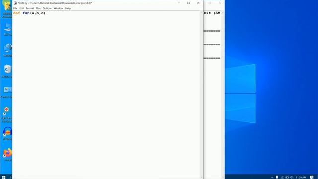Select the headphones app desktop shortcut
The height and width of the screenshot is (179, 318).
(x=7, y=134)
